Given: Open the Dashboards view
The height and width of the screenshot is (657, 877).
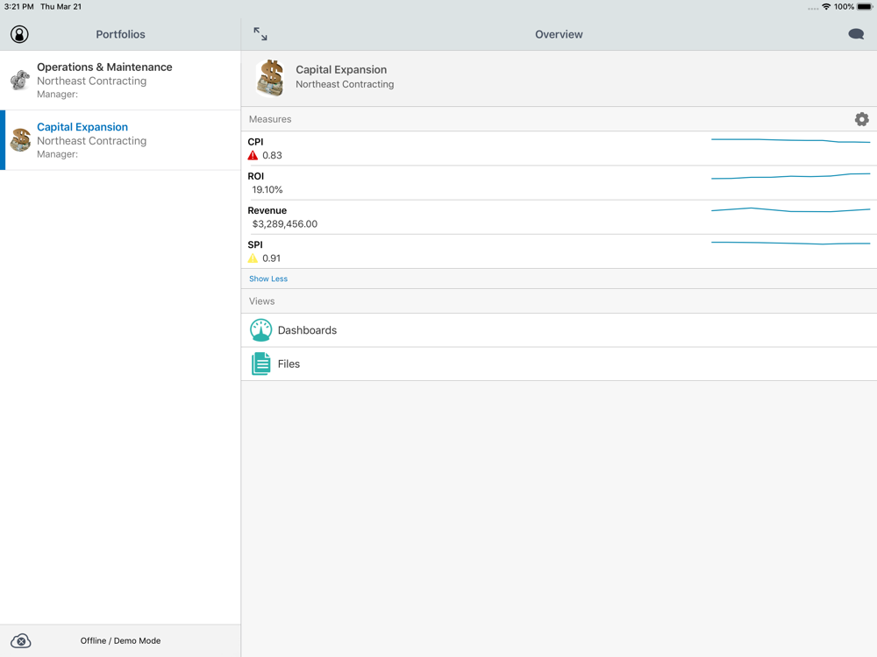Looking at the screenshot, I should tap(559, 330).
